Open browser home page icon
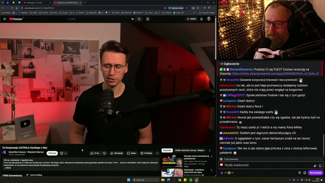 [17, 8]
